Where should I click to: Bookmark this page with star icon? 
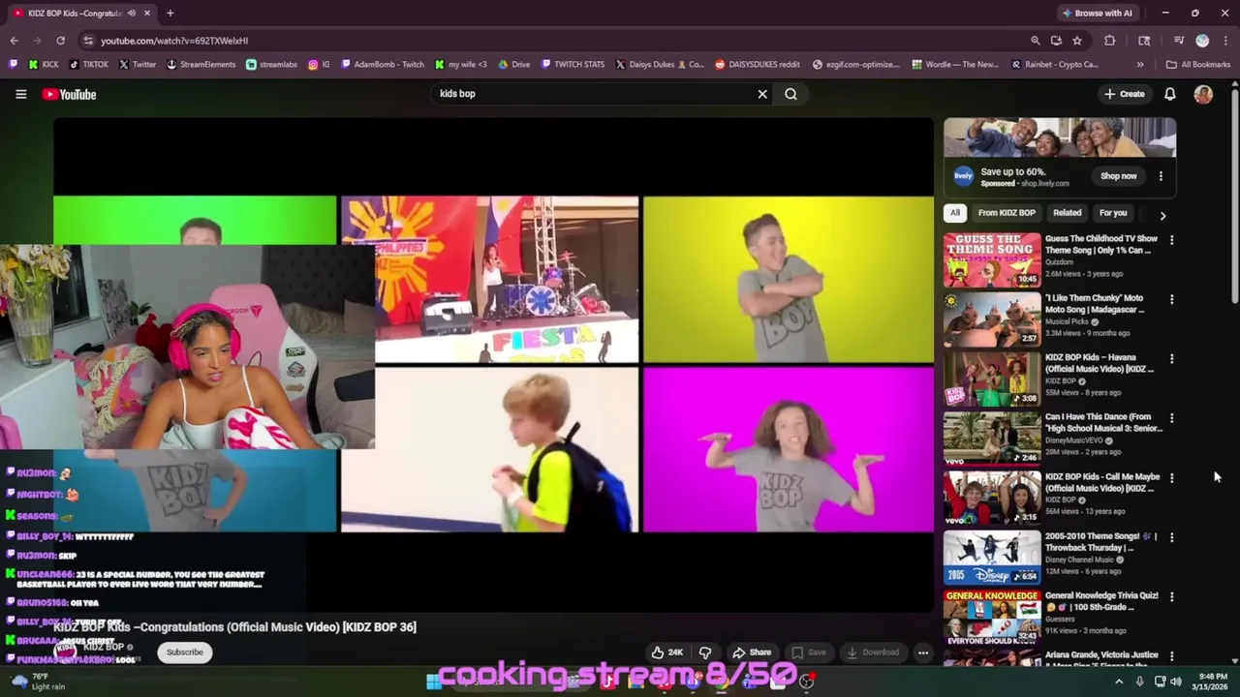[1077, 41]
